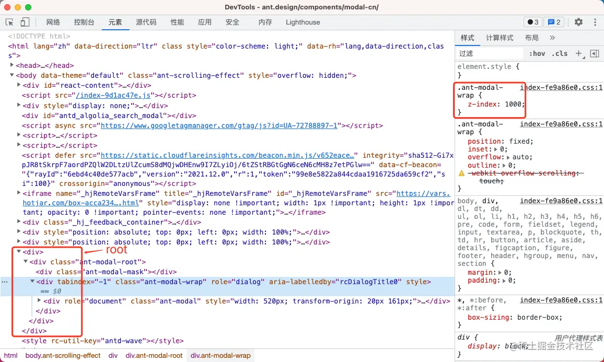Open the 性能 tab

[x=177, y=22]
